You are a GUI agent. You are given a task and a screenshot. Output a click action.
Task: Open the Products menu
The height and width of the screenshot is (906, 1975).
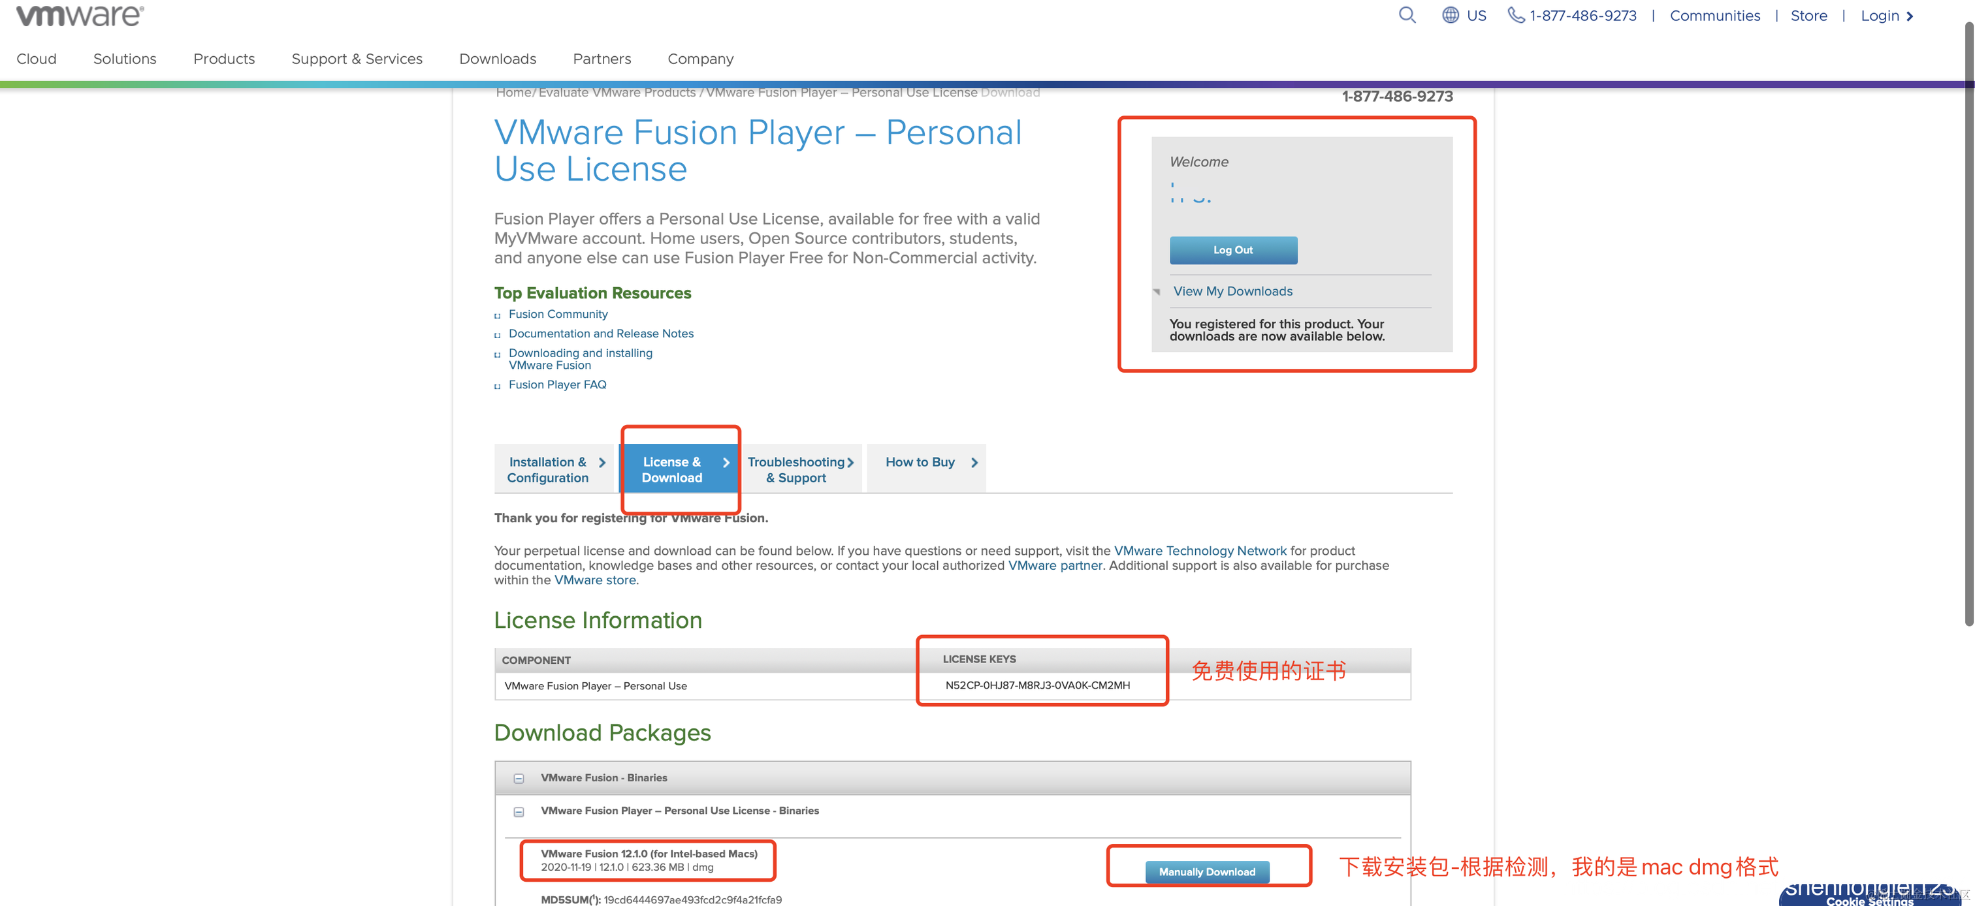pyautogui.click(x=224, y=59)
